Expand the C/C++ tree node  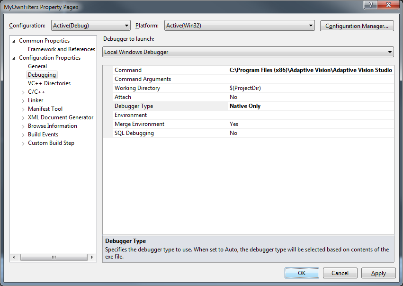[23, 92]
